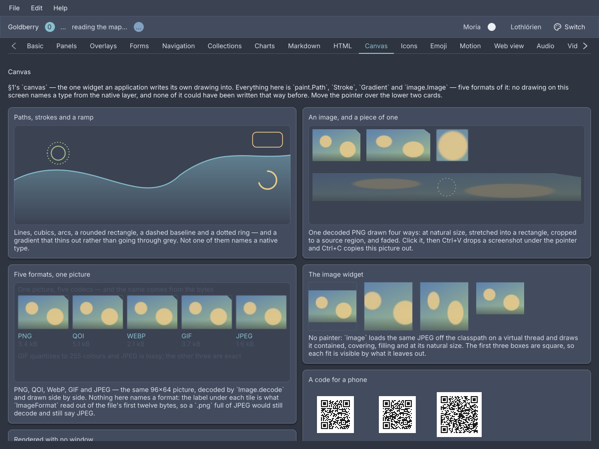The height and width of the screenshot is (449, 599).
Task: Click the PNG label under its tile
Action: [x=25, y=336]
